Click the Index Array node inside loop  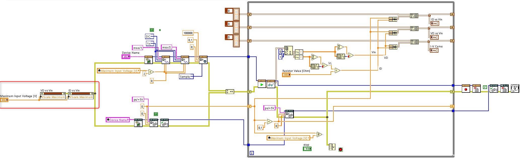coord(289,50)
